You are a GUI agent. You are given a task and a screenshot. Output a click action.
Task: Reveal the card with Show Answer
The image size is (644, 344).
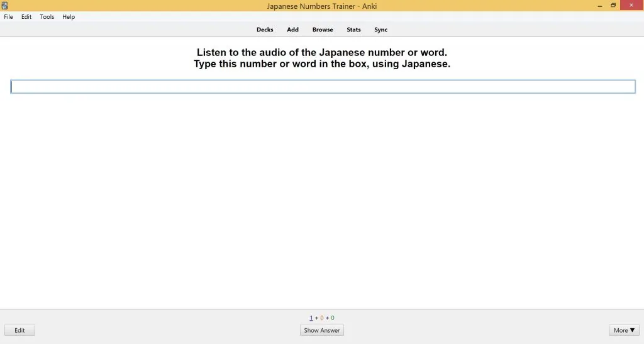pos(322,330)
